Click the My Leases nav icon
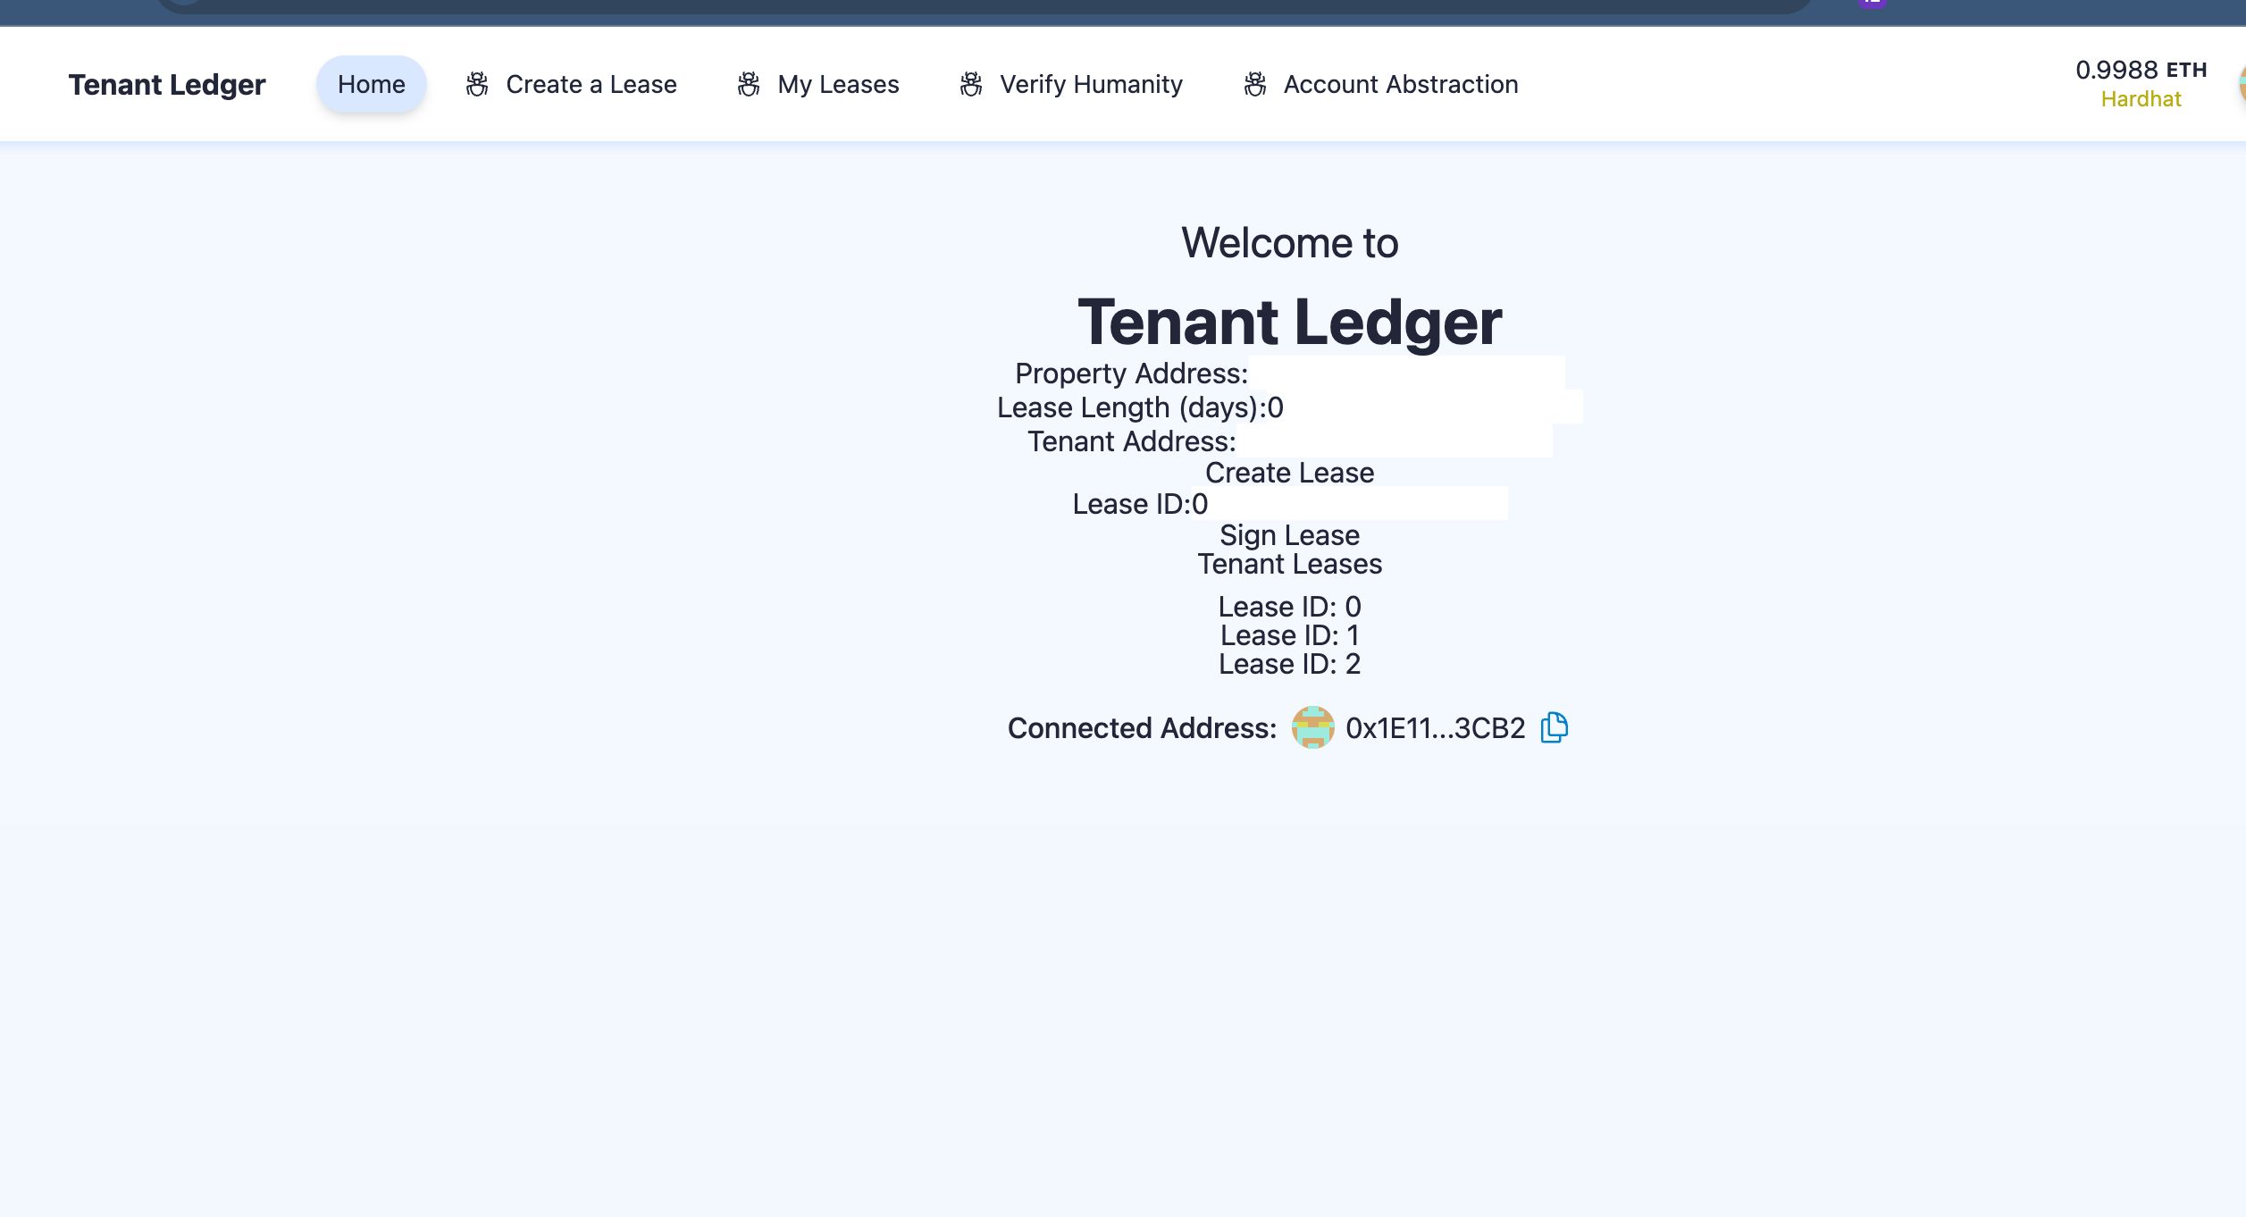This screenshot has width=2246, height=1217. coord(746,84)
